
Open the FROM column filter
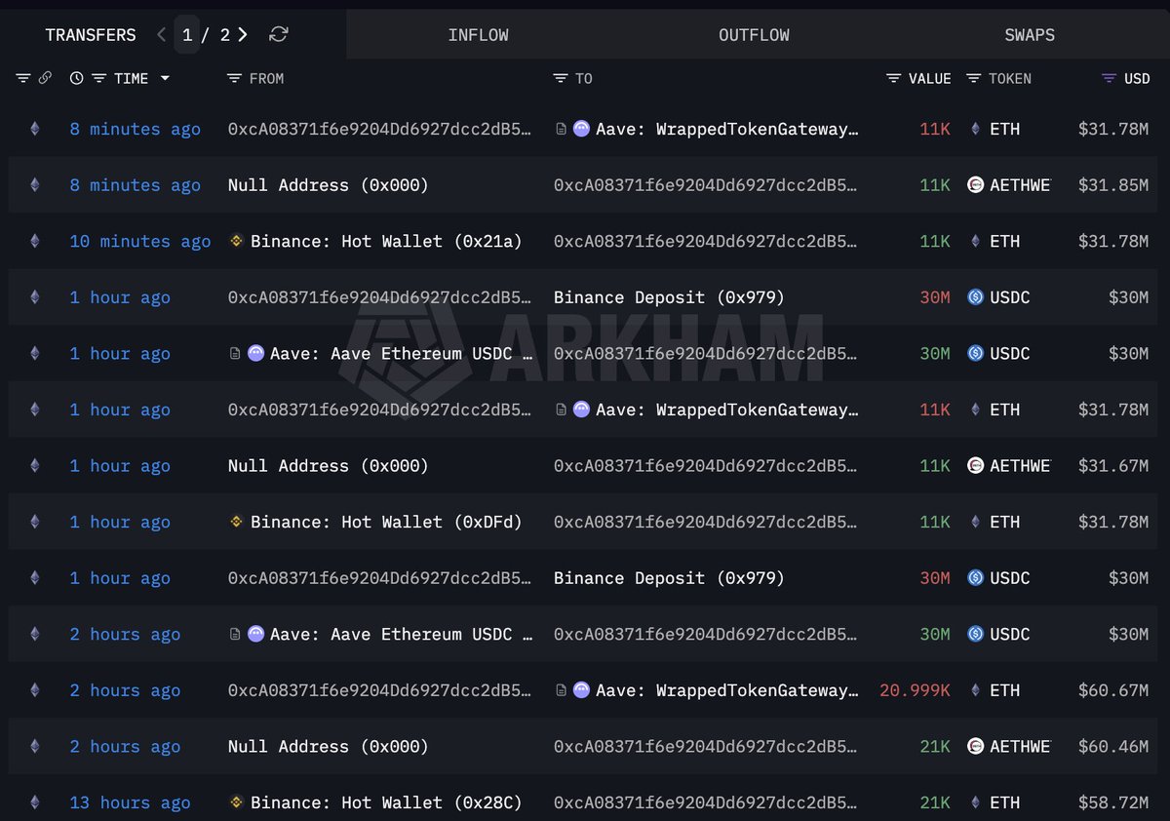click(234, 78)
